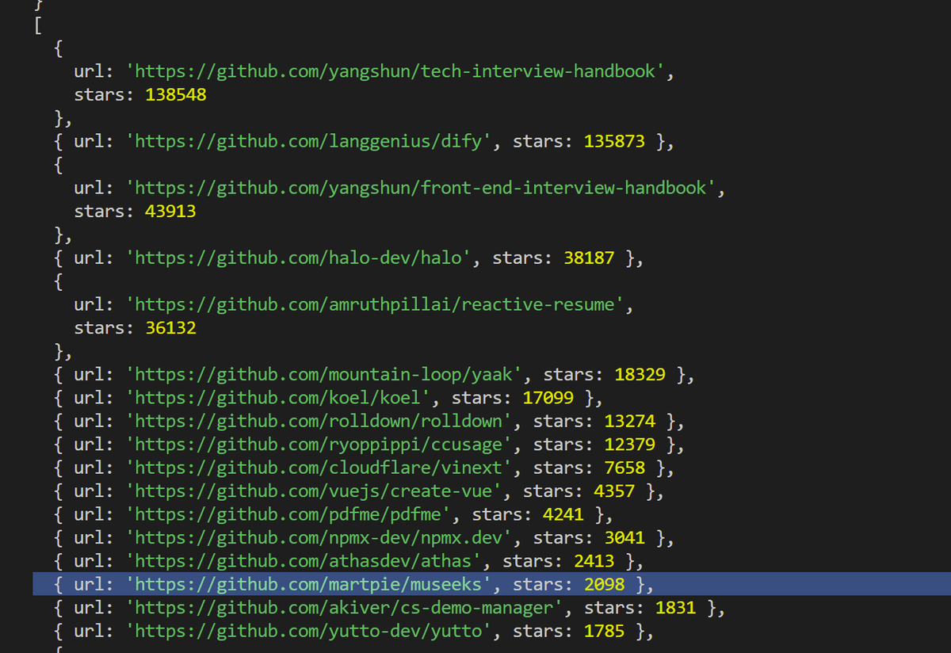
Task: Select the star count 18329
Action: [x=640, y=375]
